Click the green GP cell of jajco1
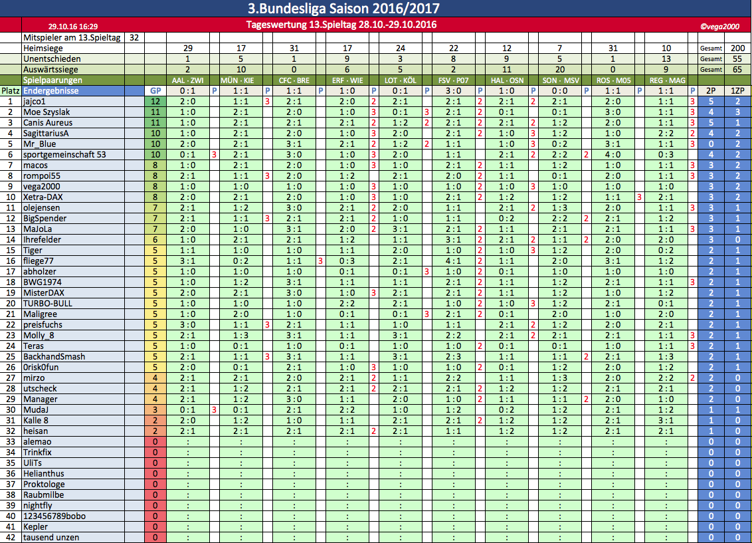This screenshot has height=543, width=752. (155, 102)
